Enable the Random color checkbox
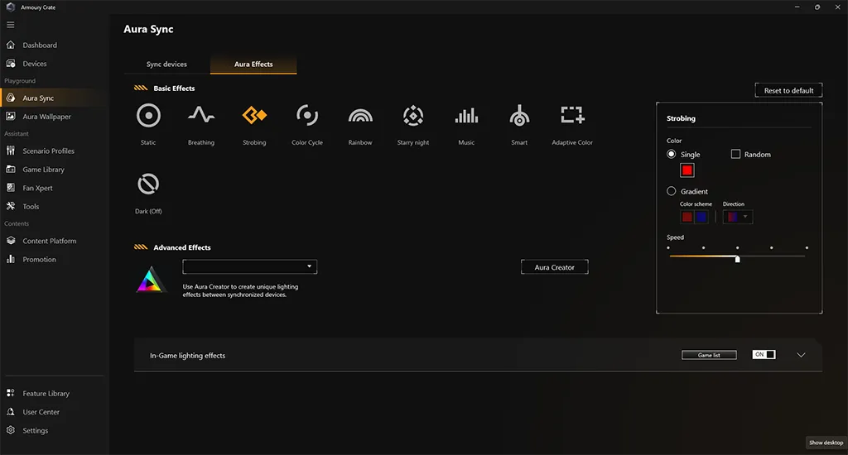The height and width of the screenshot is (455, 848). tap(735, 154)
